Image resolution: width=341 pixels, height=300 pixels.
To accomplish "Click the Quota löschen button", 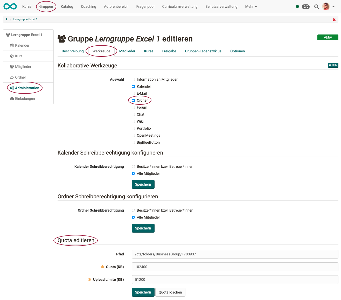I will [x=170, y=292].
